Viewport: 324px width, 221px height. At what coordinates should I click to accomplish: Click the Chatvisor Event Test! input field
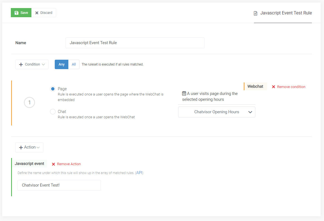coord(59,185)
